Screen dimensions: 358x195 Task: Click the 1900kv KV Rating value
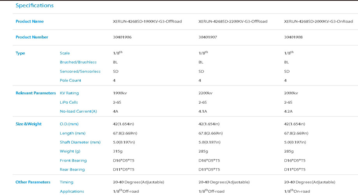[120, 93]
